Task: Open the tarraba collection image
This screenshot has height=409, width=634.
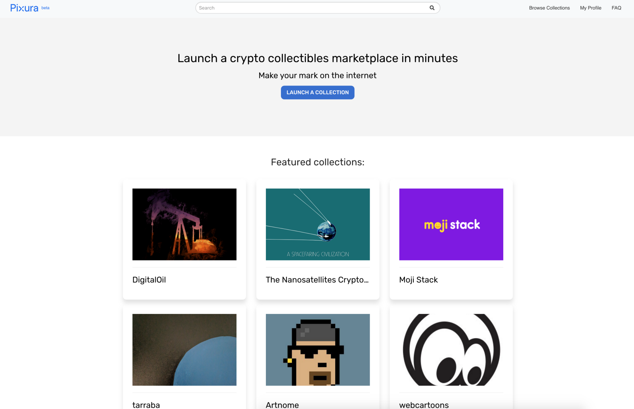Action: 184,350
